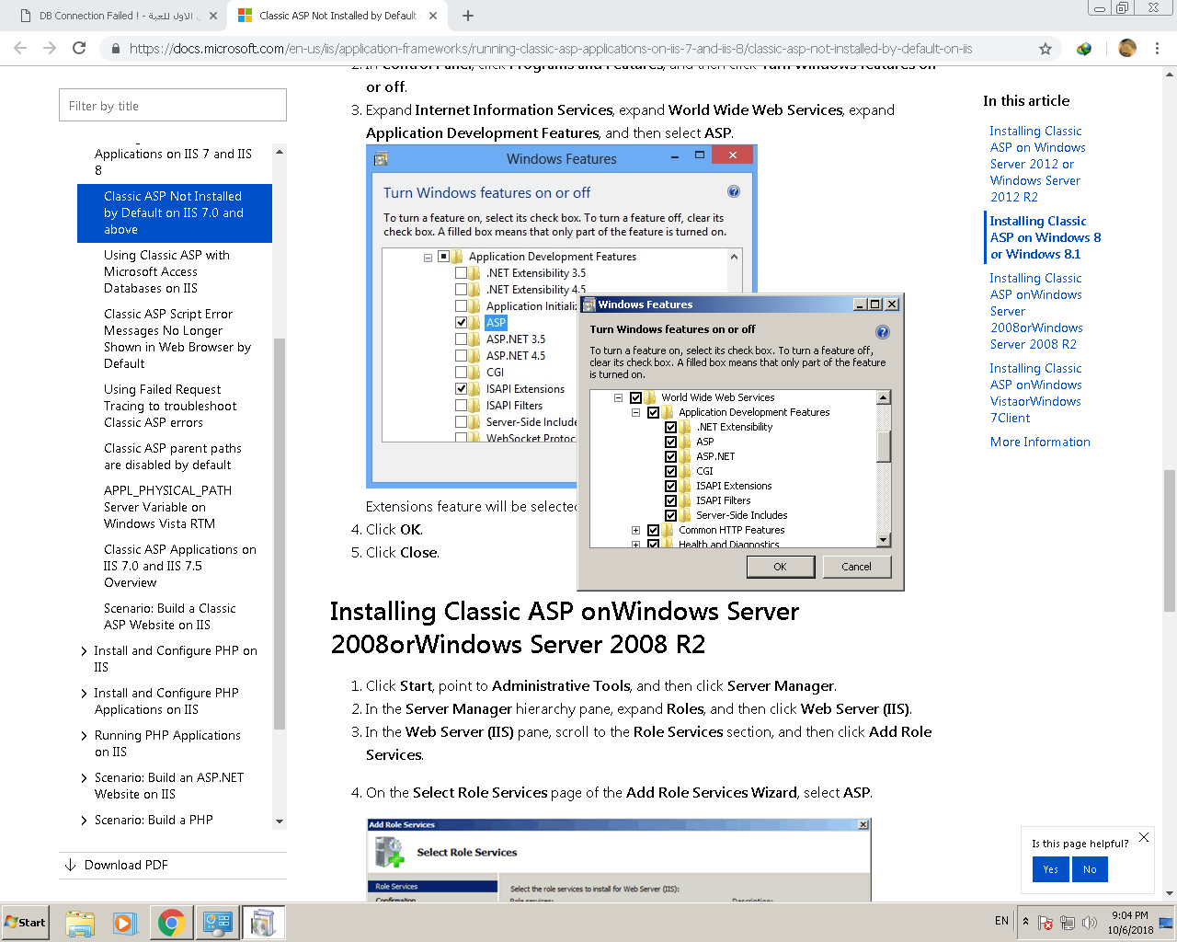The width and height of the screenshot is (1177, 942).
Task: Open 'Classic ASP Script Error Messages' sidebar item
Action: click(x=177, y=339)
